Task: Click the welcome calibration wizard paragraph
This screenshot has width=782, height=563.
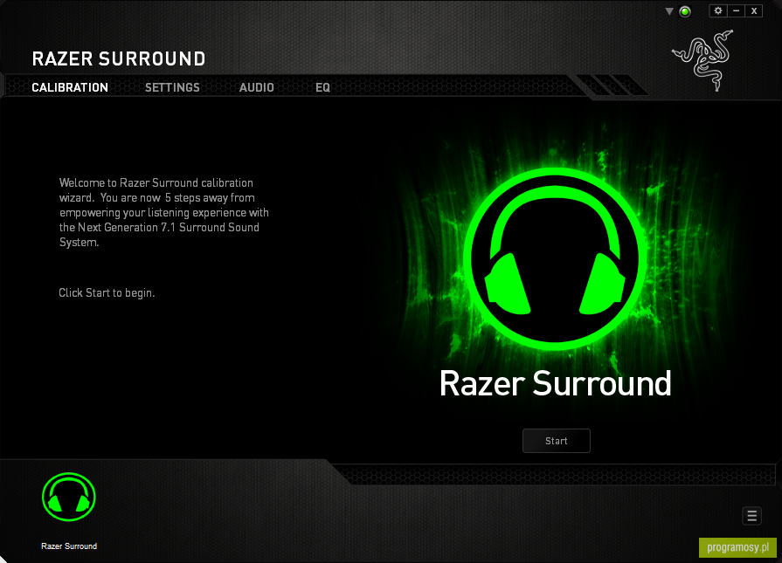Action: pos(164,212)
